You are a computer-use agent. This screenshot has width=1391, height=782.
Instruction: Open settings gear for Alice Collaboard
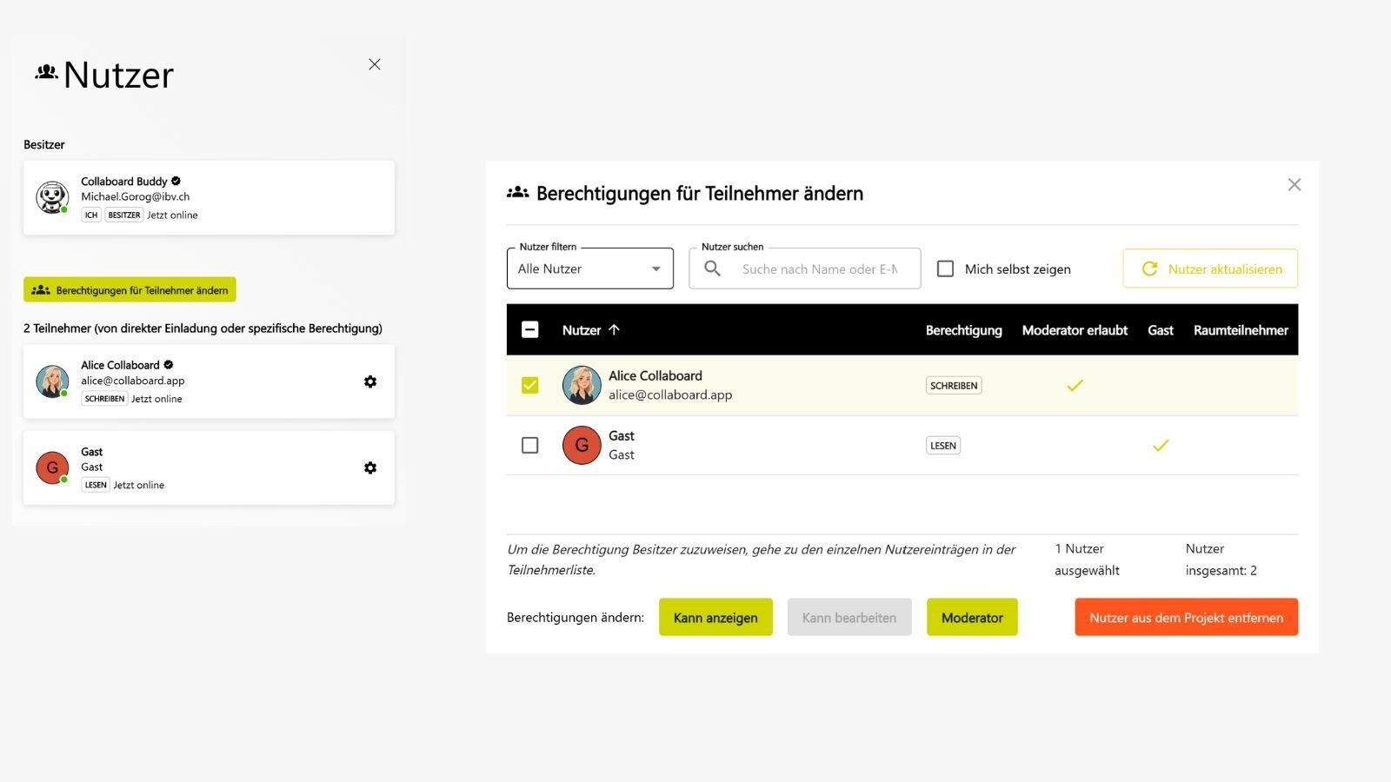click(x=370, y=381)
